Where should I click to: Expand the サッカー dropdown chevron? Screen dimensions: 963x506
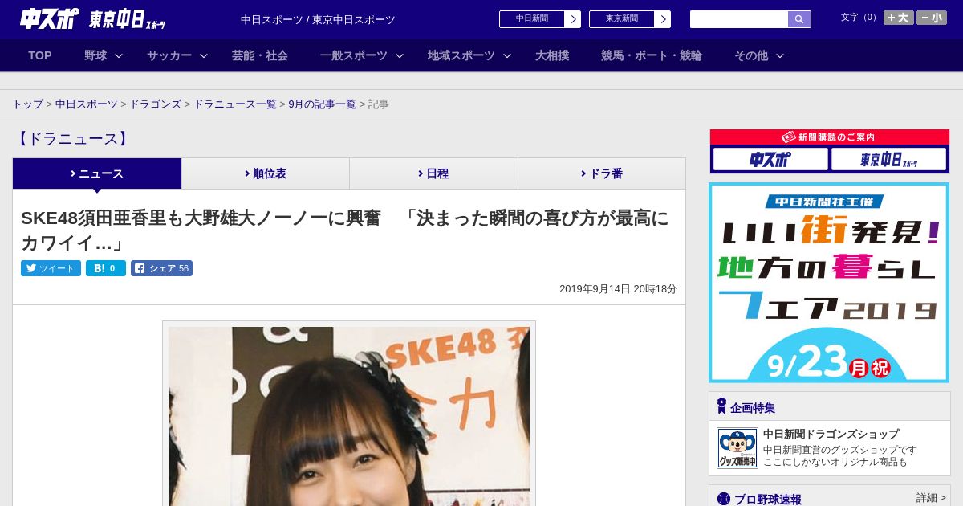coord(204,55)
